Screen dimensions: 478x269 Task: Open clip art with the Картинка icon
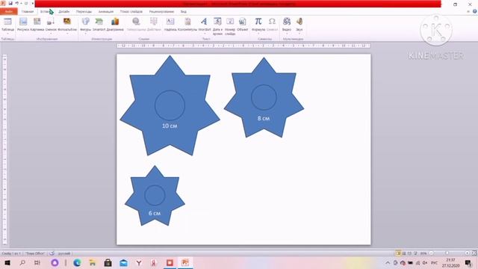(x=37, y=22)
